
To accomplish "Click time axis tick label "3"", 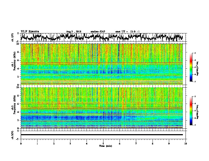I will coord(70,144).
